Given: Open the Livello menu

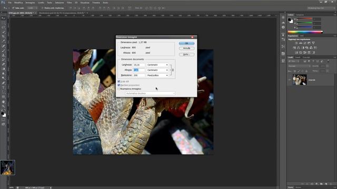Looking at the screenshot, I should coord(41,3).
